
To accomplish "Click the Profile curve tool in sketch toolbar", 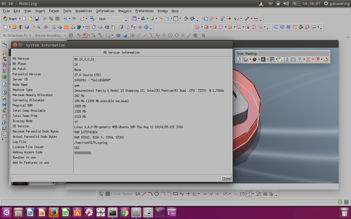I will (x=138, y=194).
